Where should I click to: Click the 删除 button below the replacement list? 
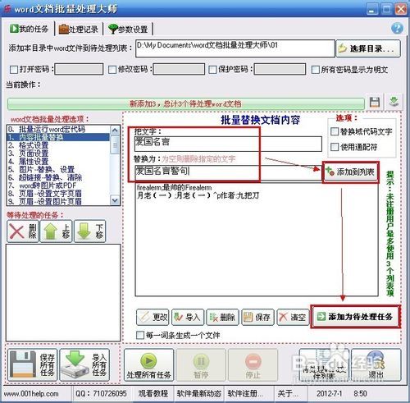(x=223, y=317)
